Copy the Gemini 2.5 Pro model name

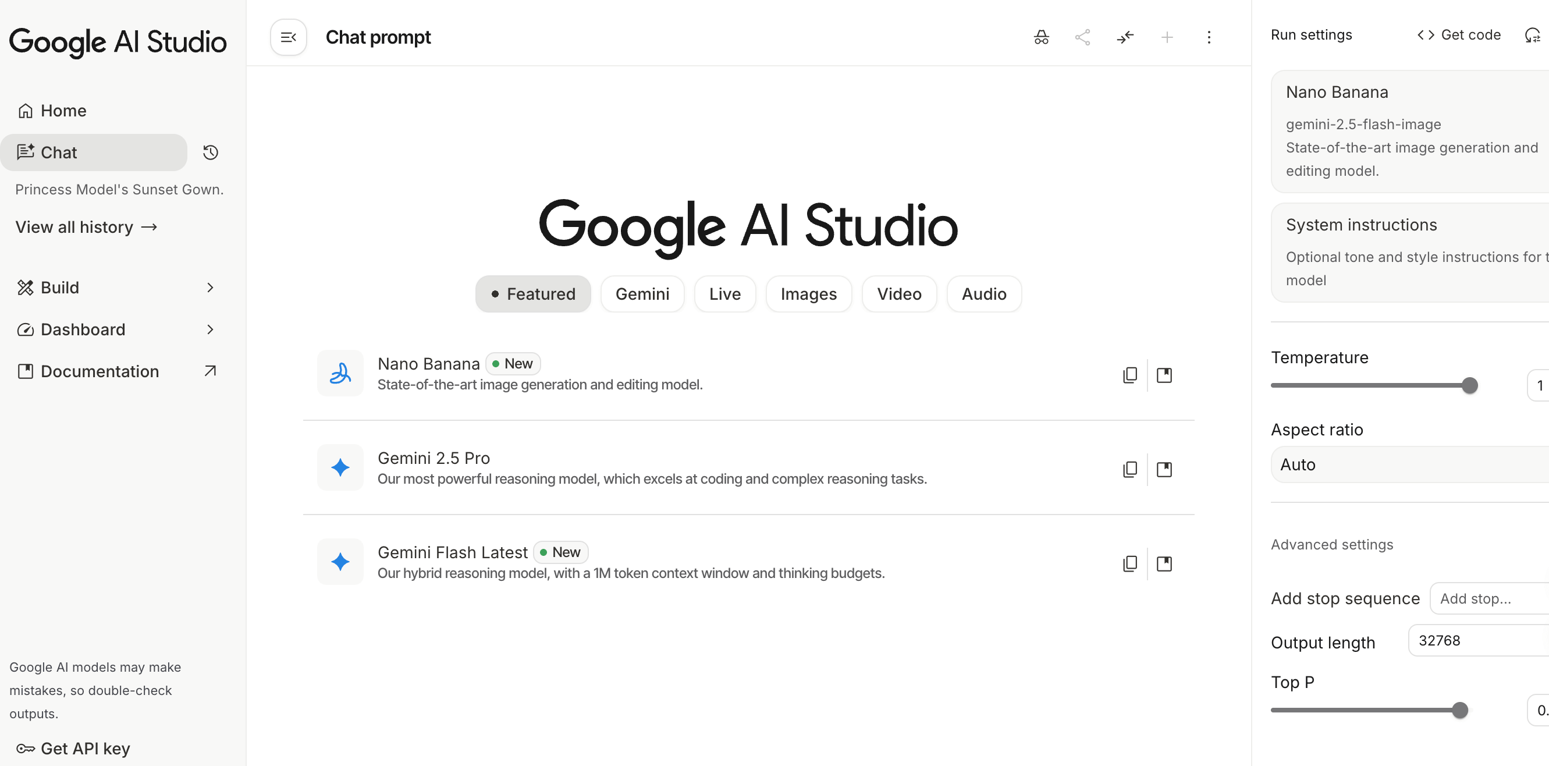pyautogui.click(x=1130, y=469)
